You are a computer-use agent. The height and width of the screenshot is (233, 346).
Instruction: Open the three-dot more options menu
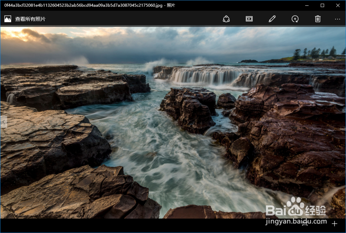[337, 19]
